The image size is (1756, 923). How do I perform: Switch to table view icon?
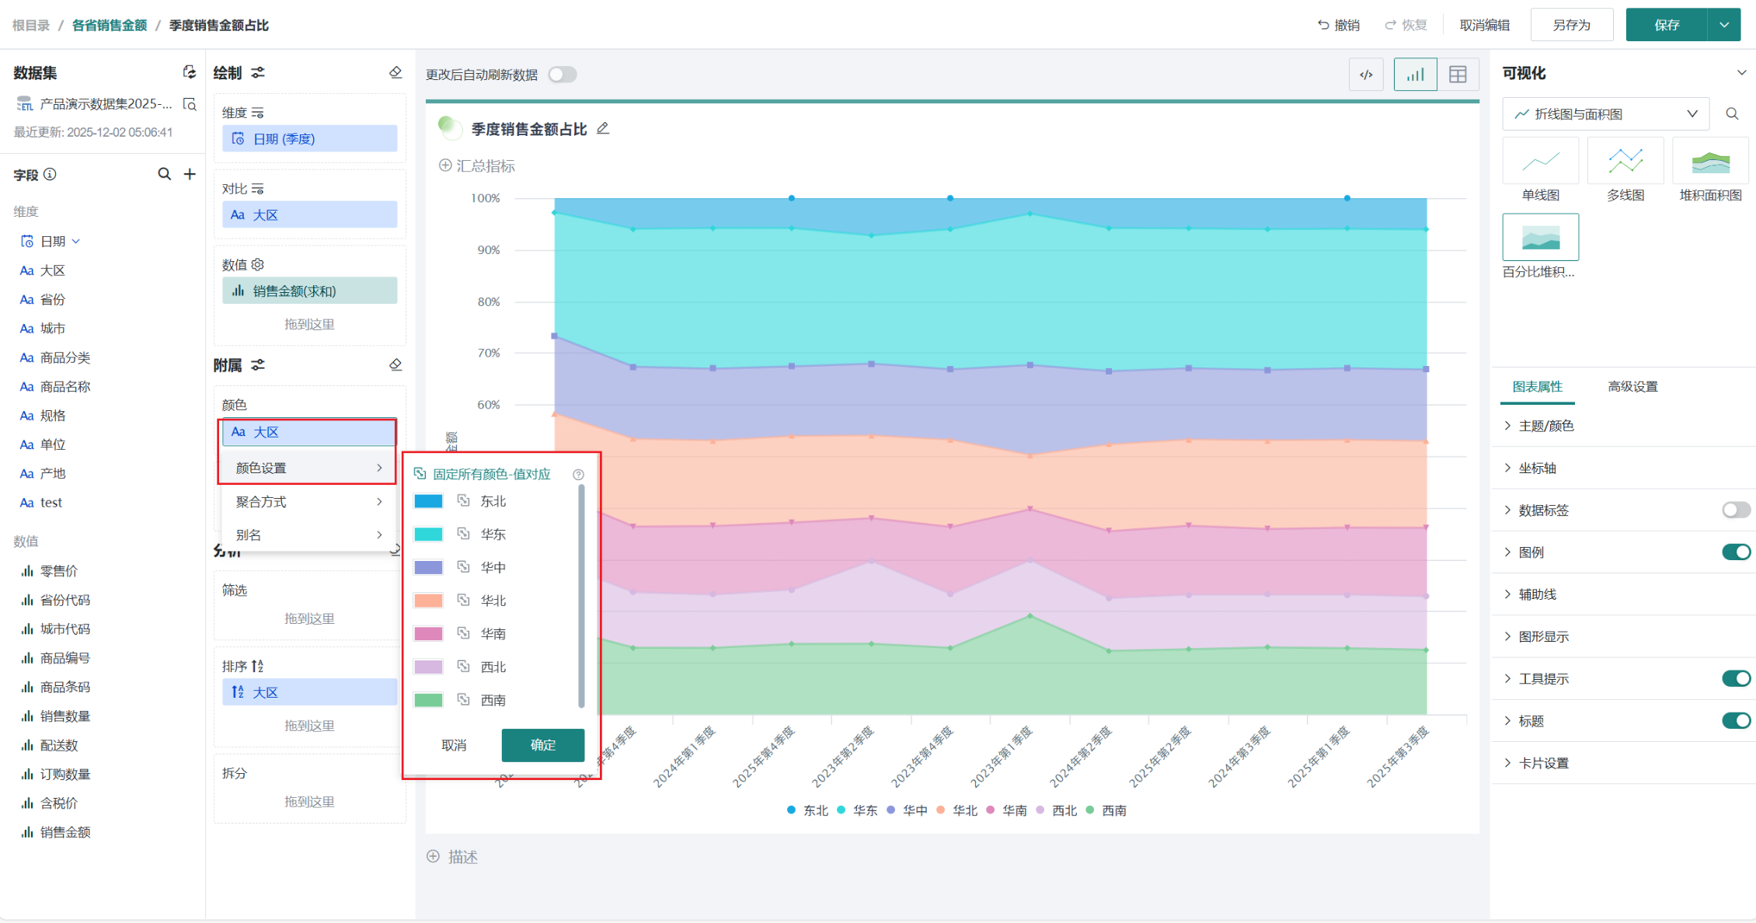pyautogui.click(x=1458, y=75)
